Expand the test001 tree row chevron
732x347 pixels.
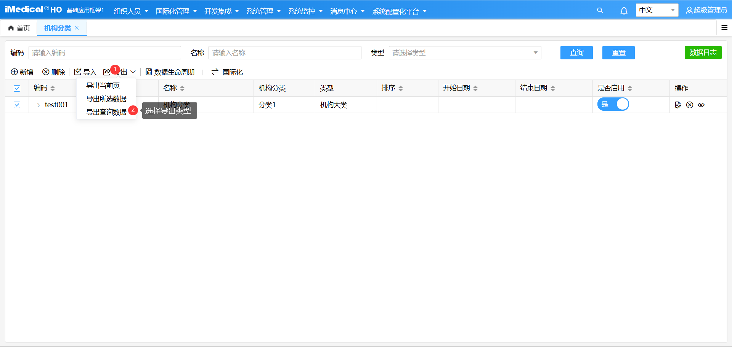click(x=38, y=105)
